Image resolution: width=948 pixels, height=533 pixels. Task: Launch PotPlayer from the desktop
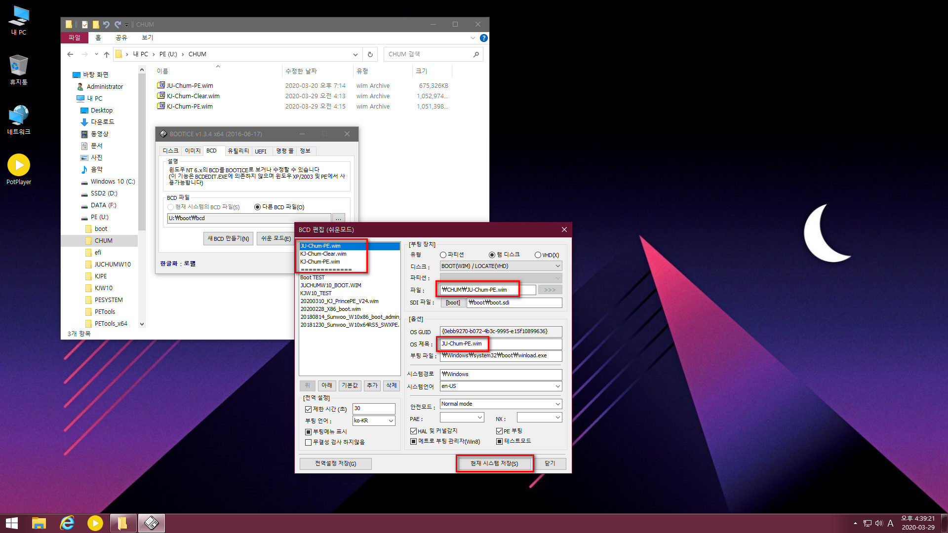pyautogui.click(x=19, y=169)
